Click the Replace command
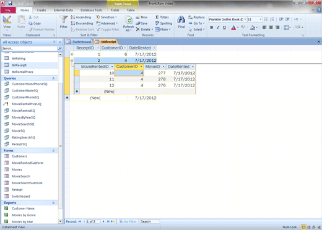The height and width of the screenshot is (230, 322). point(196,17)
